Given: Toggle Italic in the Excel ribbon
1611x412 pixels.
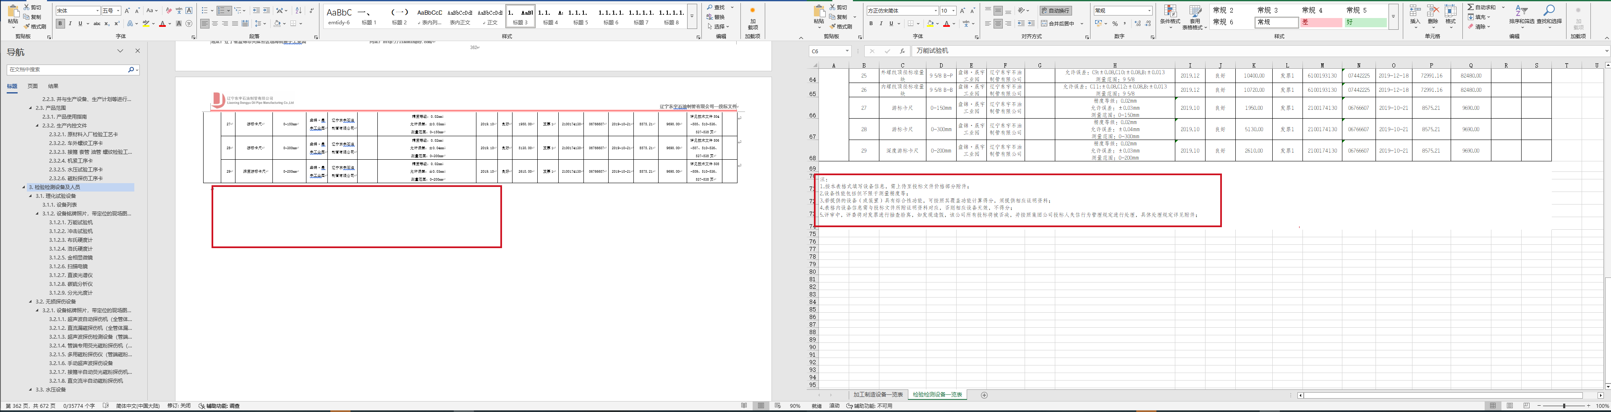Looking at the screenshot, I should pyautogui.click(x=881, y=24).
